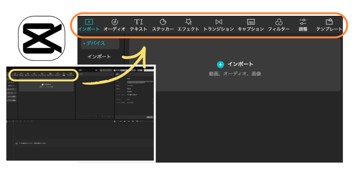
Task: Select ストック素材 in the small screenshot's sidebar
Action: [x=11, y=97]
